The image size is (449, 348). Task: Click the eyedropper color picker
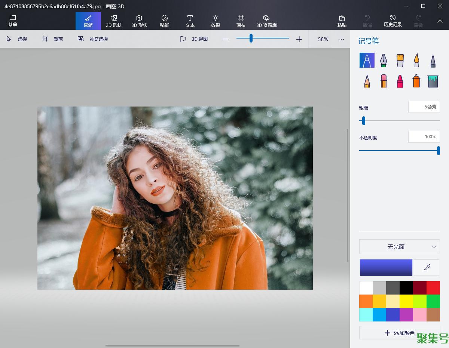click(x=427, y=268)
